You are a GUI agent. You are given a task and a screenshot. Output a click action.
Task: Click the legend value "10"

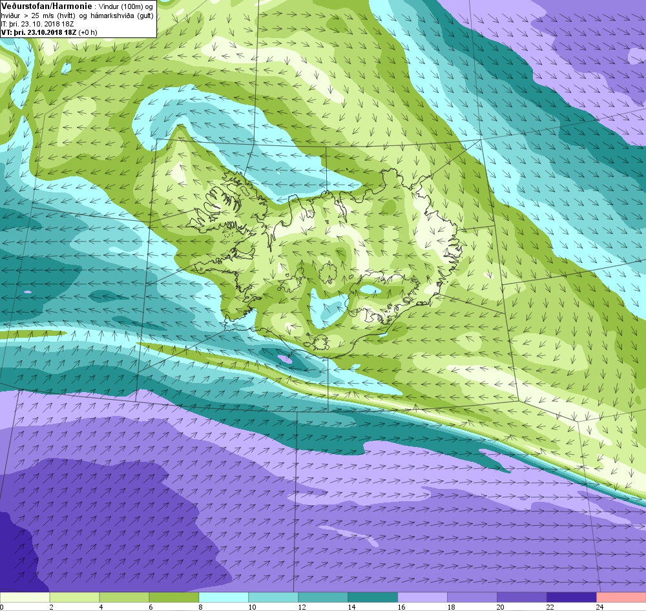(x=252, y=607)
